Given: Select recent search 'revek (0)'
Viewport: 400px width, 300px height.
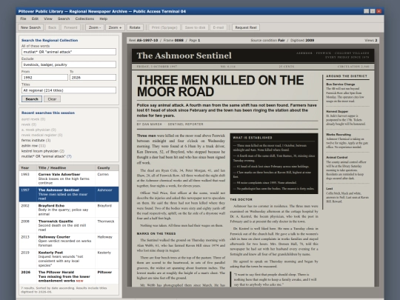Looking at the screenshot, I should pos(29,124).
